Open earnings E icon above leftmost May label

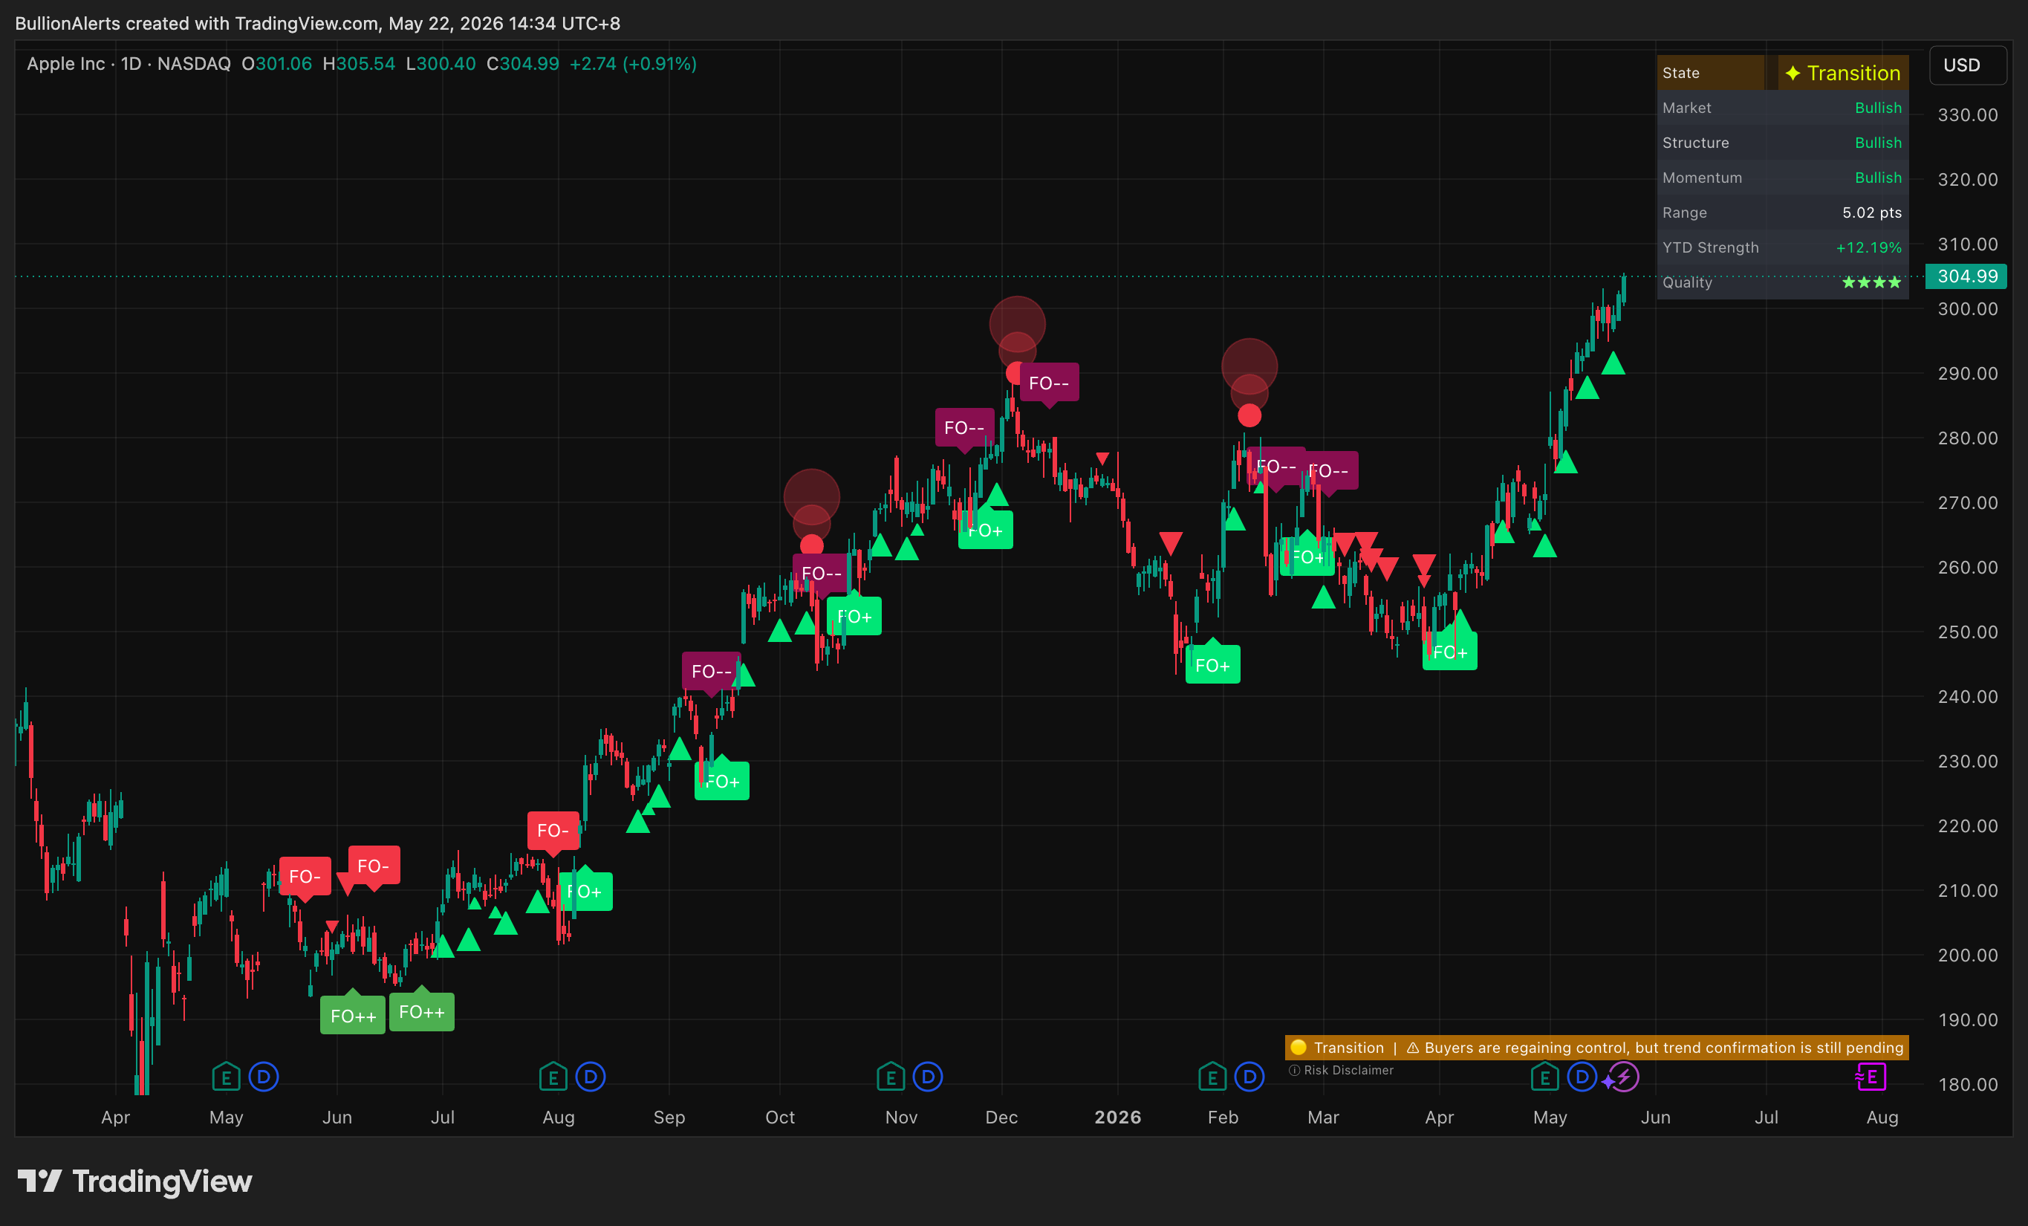point(226,1076)
